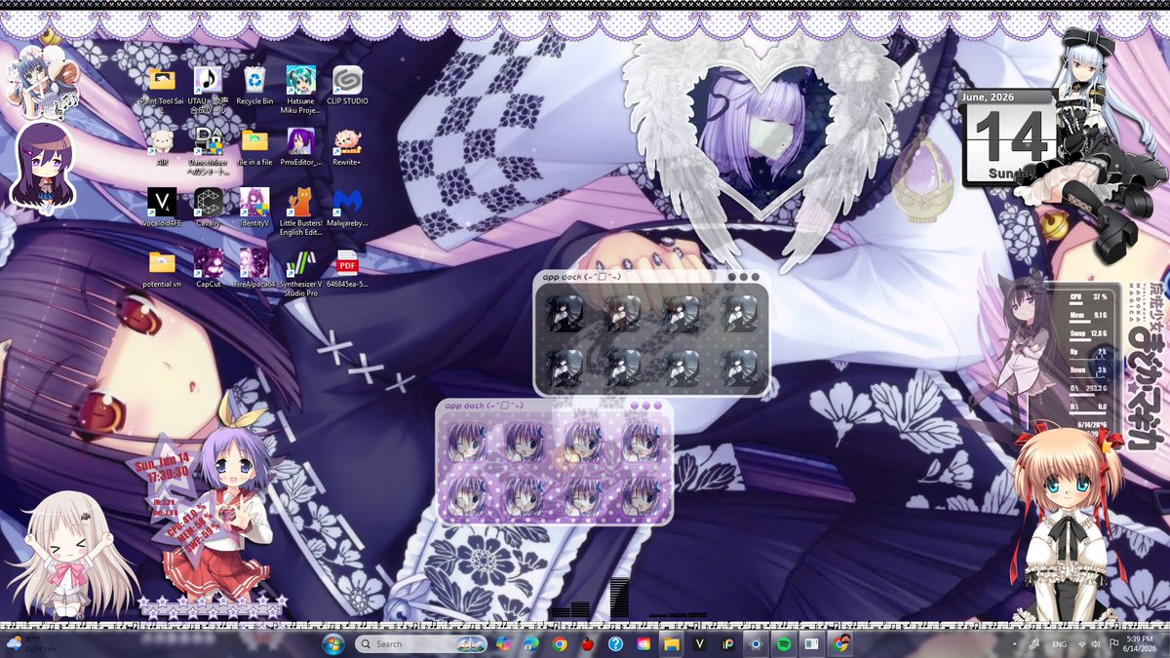The height and width of the screenshot is (658, 1170).
Task: Open the potential vn folder
Action: (x=162, y=269)
